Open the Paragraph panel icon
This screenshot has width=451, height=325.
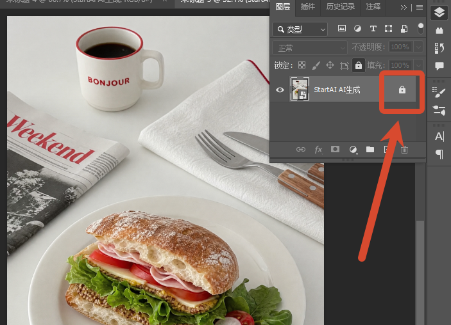(439, 154)
